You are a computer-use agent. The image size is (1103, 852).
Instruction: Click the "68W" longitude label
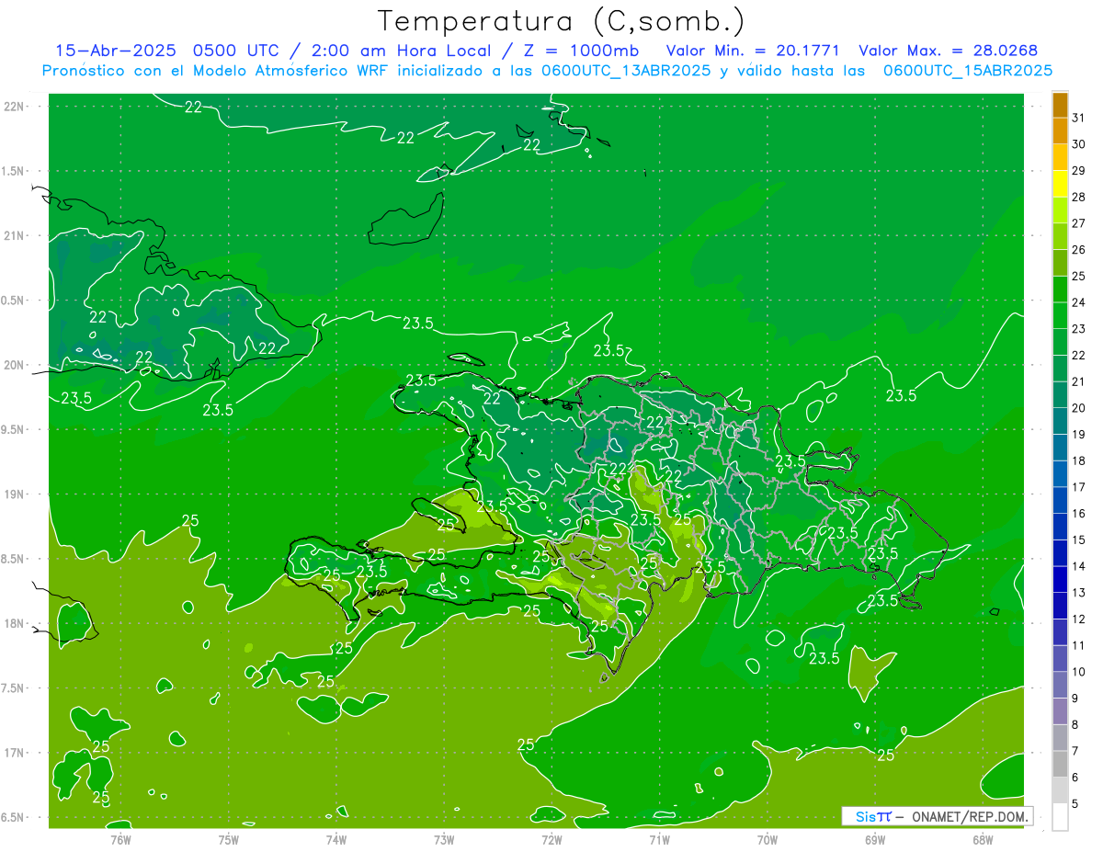coord(983,839)
